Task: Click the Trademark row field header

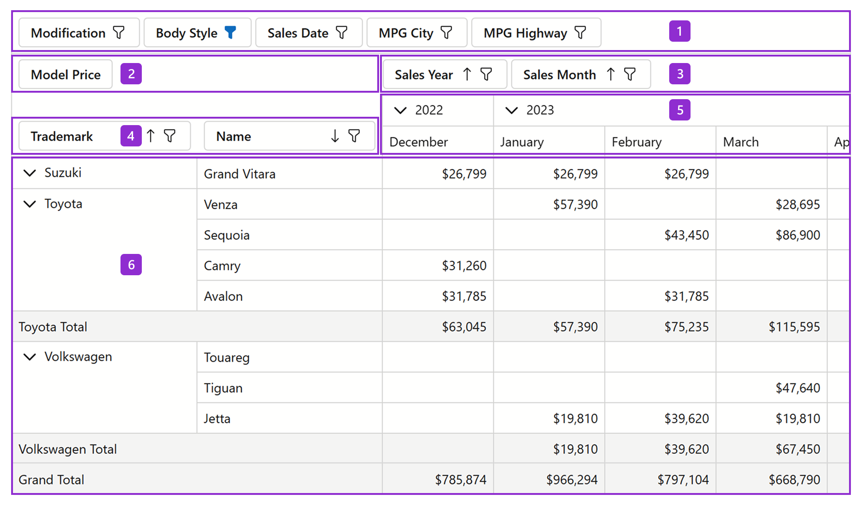Action: 105,136
